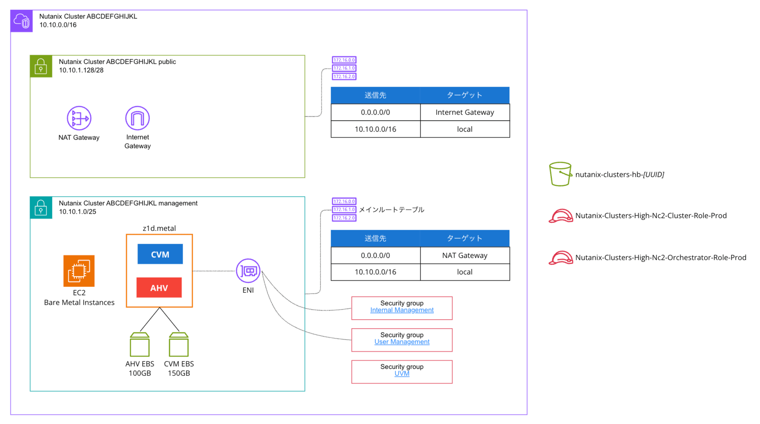Click the Internet Gateway target cell
The height and width of the screenshot is (424, 760).
(x=465, y=112)
